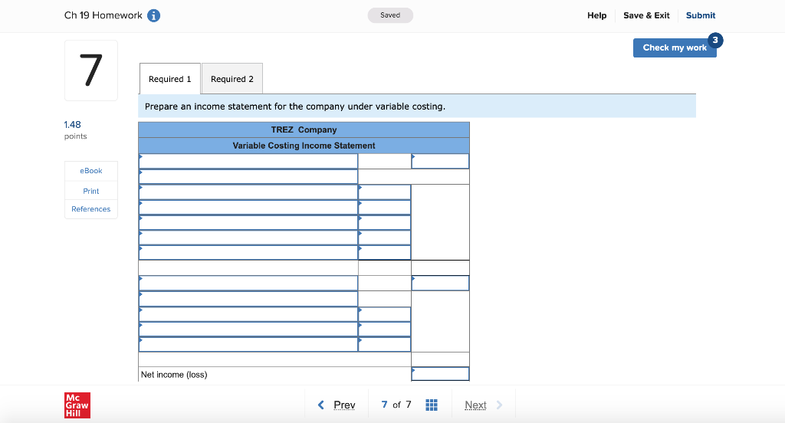
Task: Click the Help link
Action: pyautogui.click(x=596, y=15)
